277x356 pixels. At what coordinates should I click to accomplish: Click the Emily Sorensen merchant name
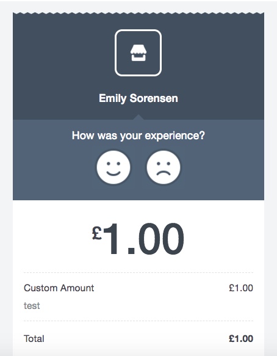[138, 98]
